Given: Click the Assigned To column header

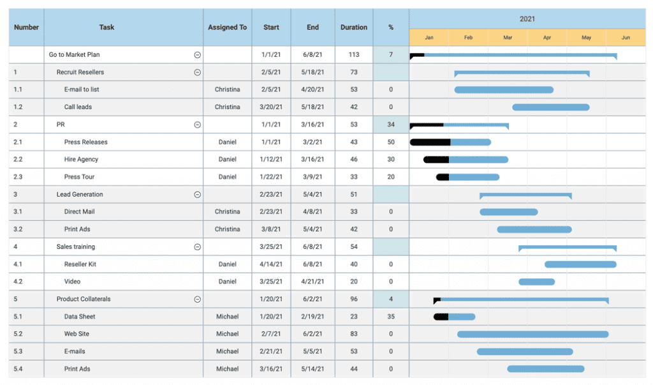Looking at the screenshot, I should [x=227, y=27].
